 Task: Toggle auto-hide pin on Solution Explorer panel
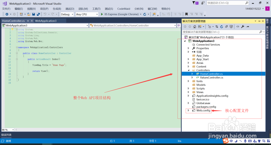pyautogui.click(x=259, y=21)
